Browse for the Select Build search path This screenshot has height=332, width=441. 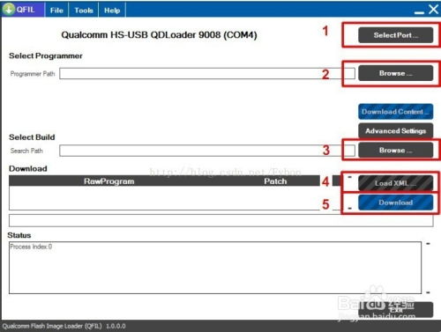(x=395, y=150)
